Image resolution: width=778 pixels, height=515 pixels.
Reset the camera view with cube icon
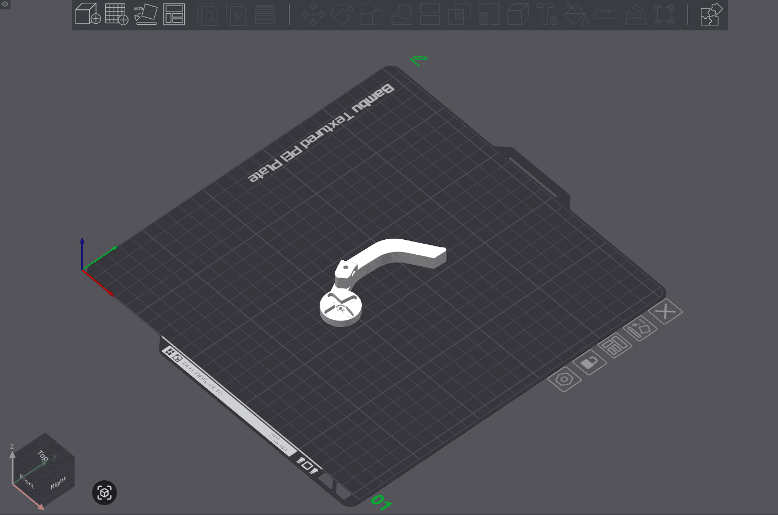[x=104, y=492]
